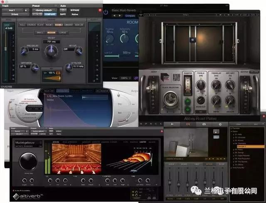This screenshot has width=266, height=203.
Task: Click the D-Verb Diffusion knob
Action: [x=34, y=68]
